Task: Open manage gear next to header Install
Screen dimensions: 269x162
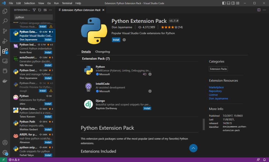Action: [x=124, y=40]
